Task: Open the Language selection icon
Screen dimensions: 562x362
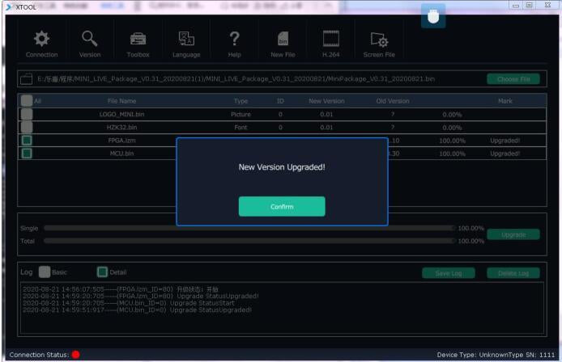Action: click(x=186, y=39)
